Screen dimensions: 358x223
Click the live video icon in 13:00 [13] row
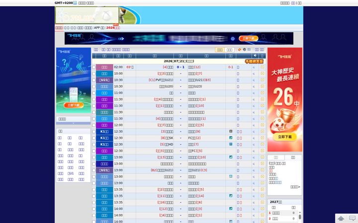point(231,157)
